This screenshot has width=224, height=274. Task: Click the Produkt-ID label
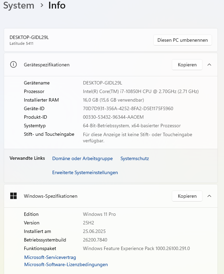tap(36, 117)
